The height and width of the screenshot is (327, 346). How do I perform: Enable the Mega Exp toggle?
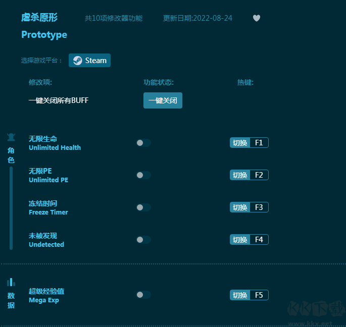[143, 295]
